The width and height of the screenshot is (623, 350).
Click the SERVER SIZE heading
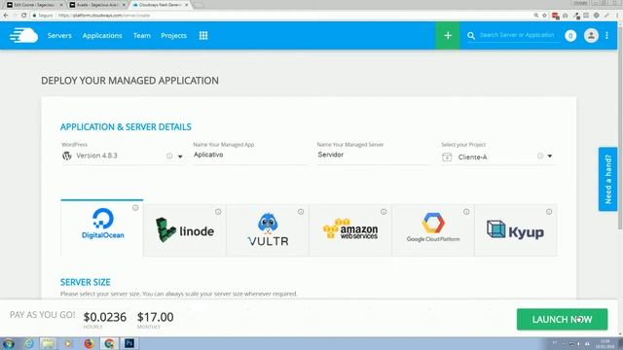point(86,282)
